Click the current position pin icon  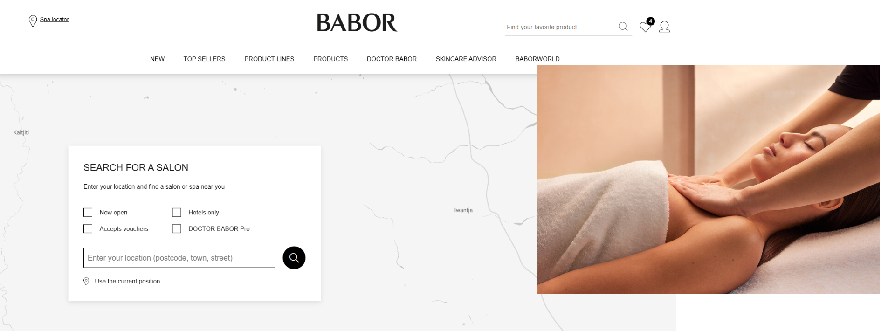pos(86,281)
